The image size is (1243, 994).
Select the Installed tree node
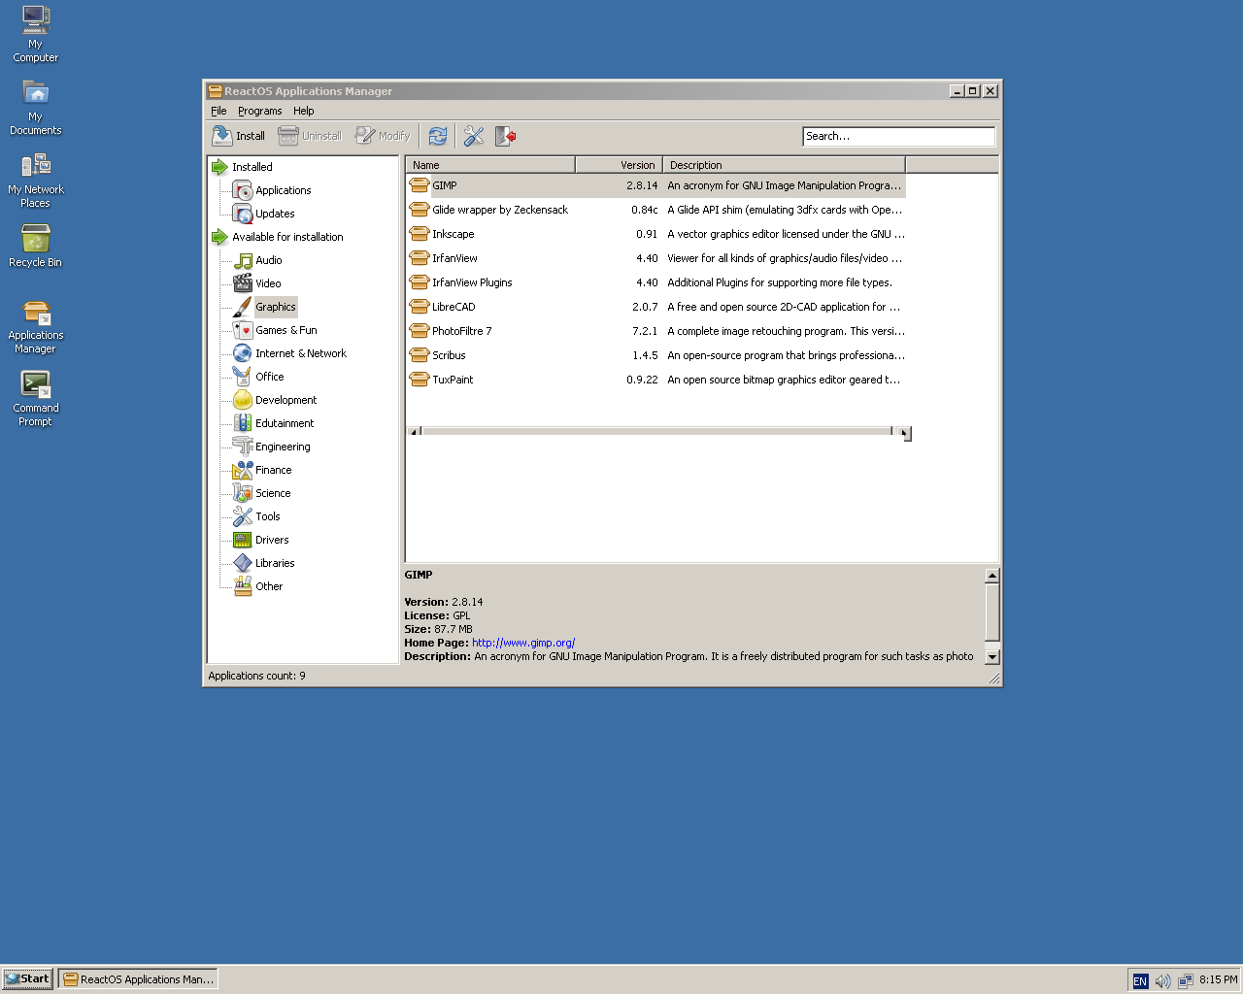tap(252, 167)
